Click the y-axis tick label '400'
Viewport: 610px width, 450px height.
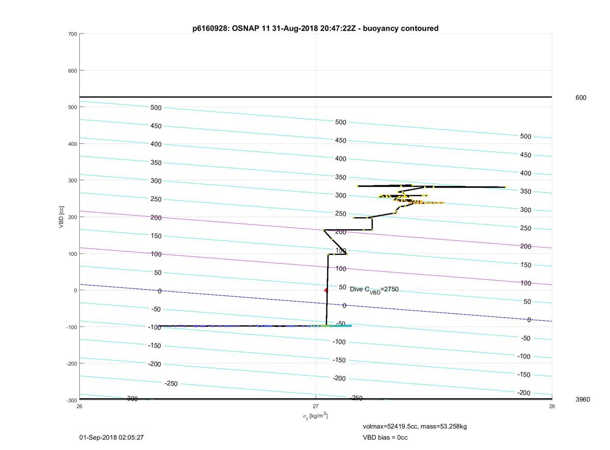point(72,144)
